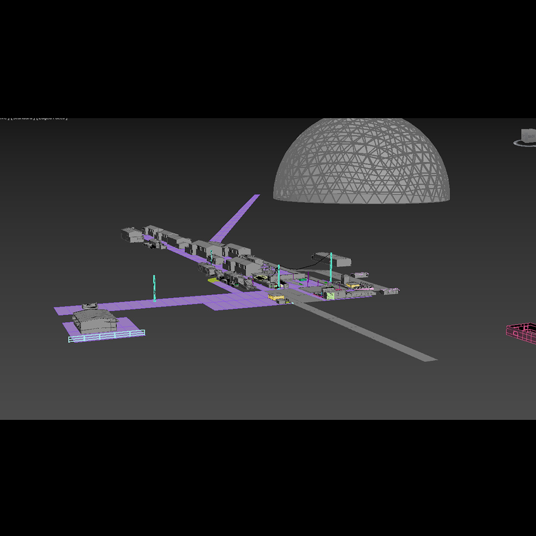Open the Standard viewport label menu

click(x=23, y=118)
